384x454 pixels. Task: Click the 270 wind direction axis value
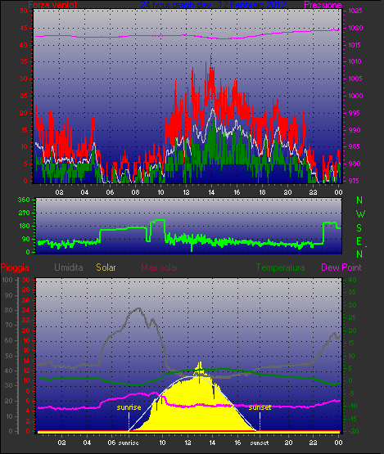click(x=24, y=213)
